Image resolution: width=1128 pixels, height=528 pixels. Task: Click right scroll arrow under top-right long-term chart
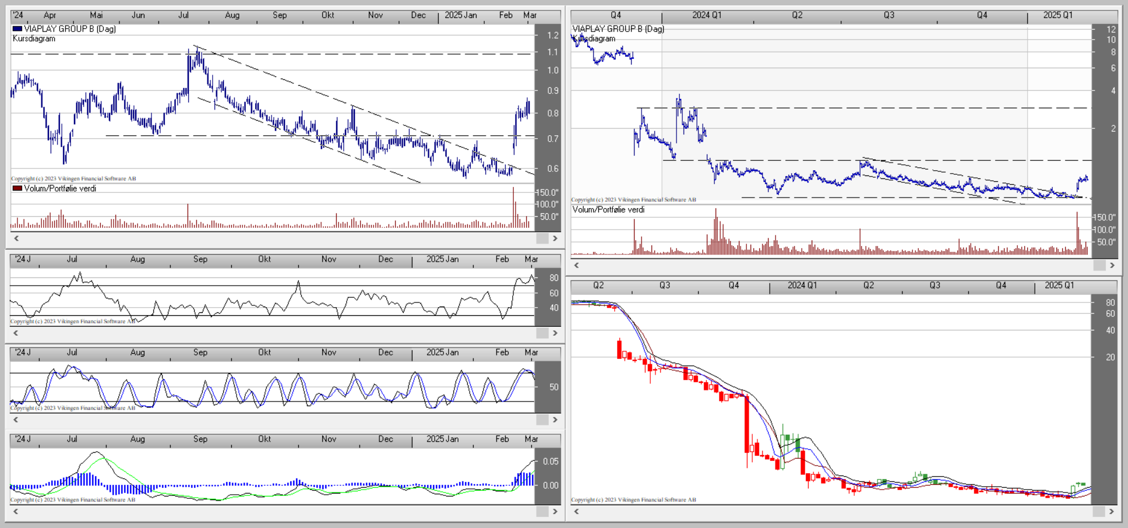click(x=1112, y=265)
